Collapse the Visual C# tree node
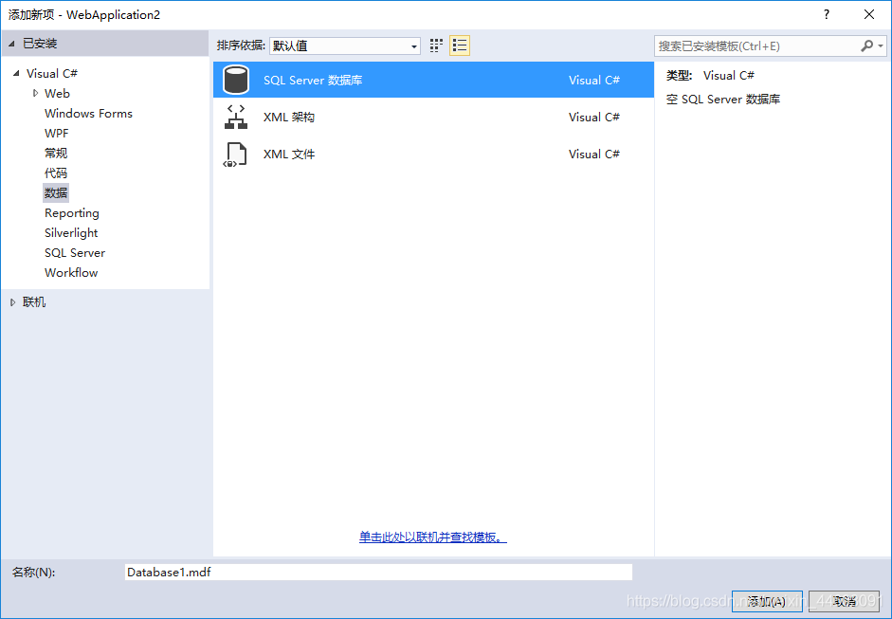 pyautogui.click(x=16, y=73)
